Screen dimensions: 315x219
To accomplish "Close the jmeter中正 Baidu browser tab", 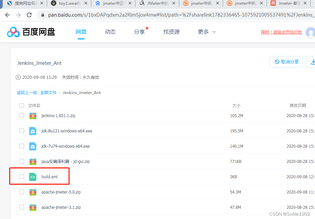I will pos(130,3).
